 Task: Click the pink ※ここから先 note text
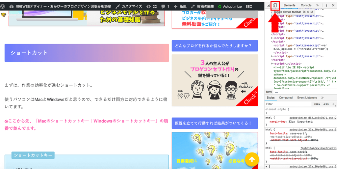[86, 125]
